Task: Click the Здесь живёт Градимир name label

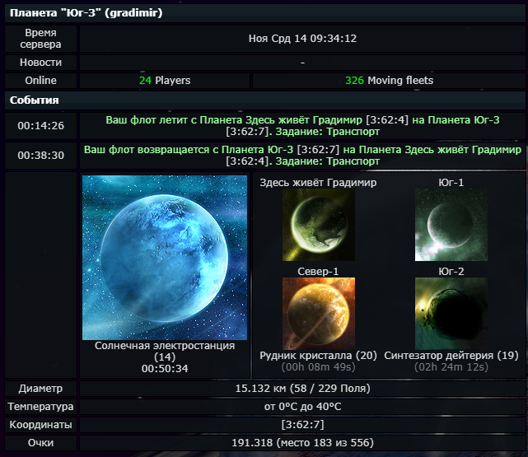Action: tap(318, 183)
